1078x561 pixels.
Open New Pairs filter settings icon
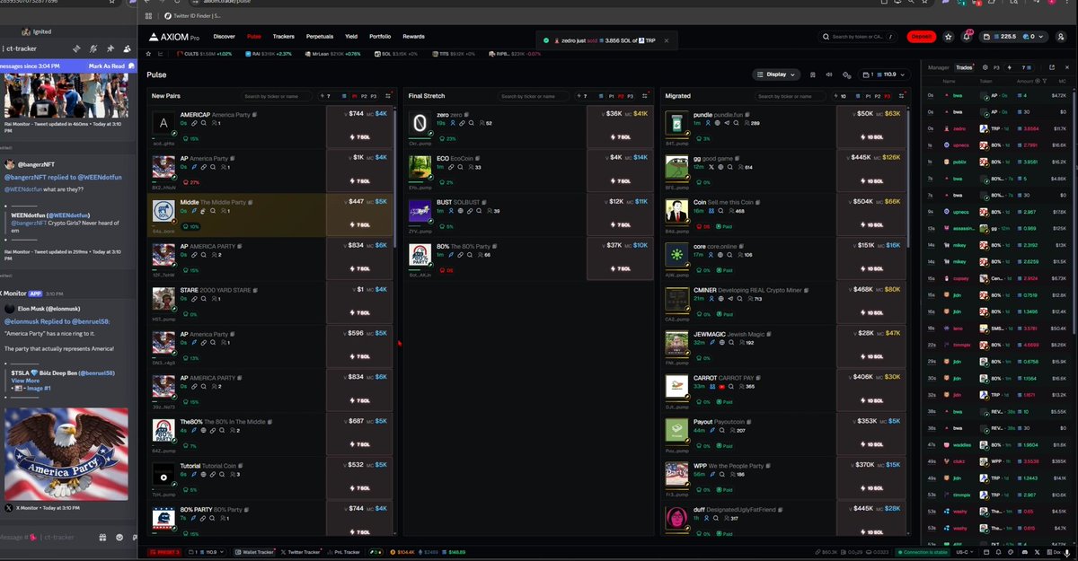point(388,96)
